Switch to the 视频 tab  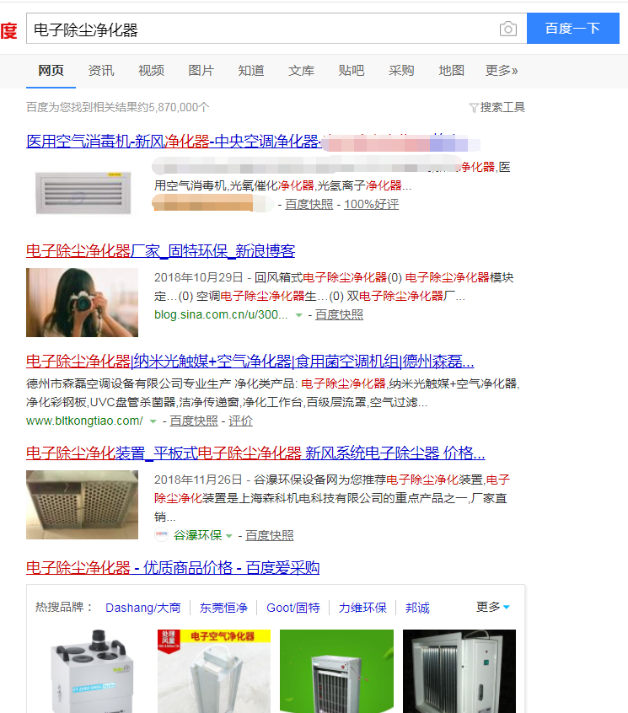point(151,71)
